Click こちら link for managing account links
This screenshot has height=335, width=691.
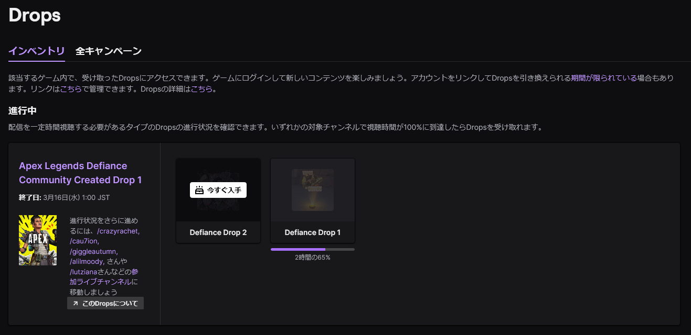click(x=71, y=89)
